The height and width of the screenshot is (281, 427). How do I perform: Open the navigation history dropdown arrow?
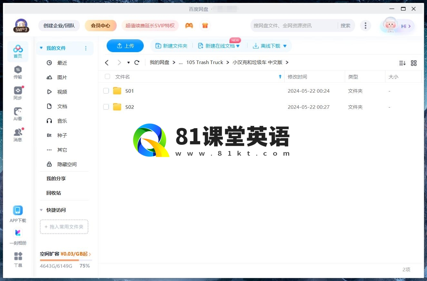coord(128,62)
